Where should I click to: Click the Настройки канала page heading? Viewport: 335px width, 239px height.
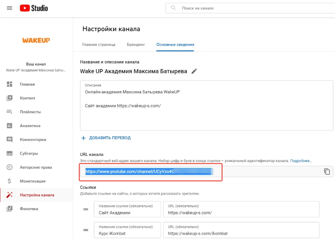pos(111,29)
